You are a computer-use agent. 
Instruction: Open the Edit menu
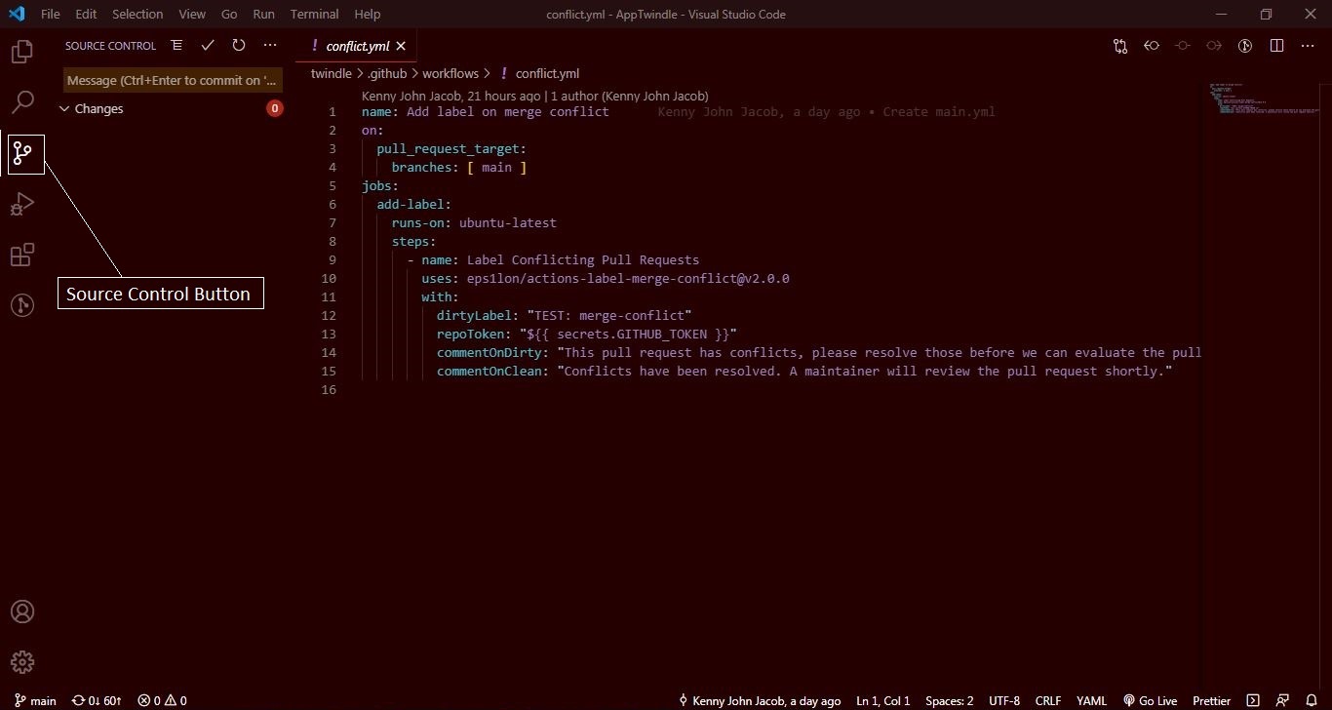click(x=86, y=14)
